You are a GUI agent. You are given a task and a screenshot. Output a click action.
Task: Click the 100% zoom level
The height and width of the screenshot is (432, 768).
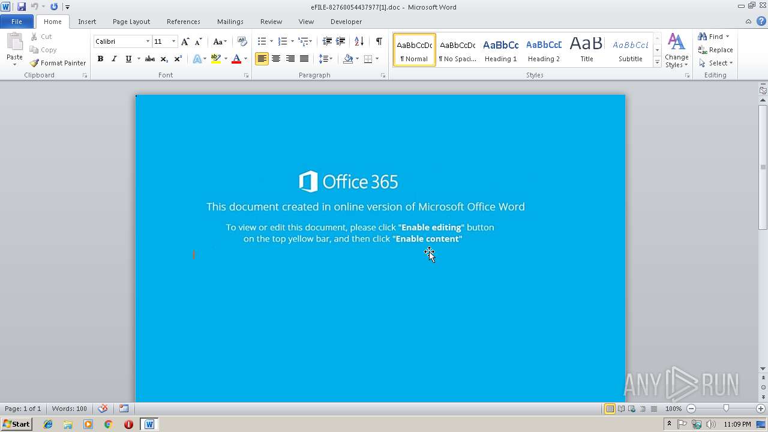point(673,409)
